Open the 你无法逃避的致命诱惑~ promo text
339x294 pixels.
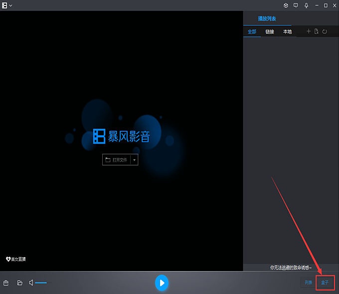pos(291,268)
